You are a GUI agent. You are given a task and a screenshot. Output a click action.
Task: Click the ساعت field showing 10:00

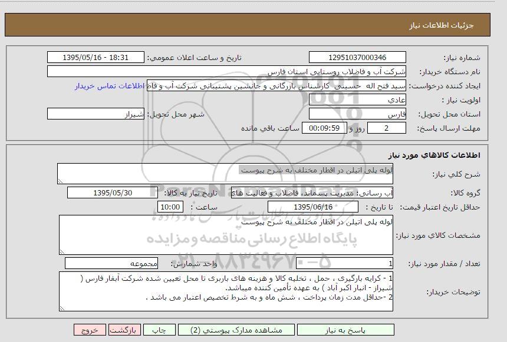(170, 207)
